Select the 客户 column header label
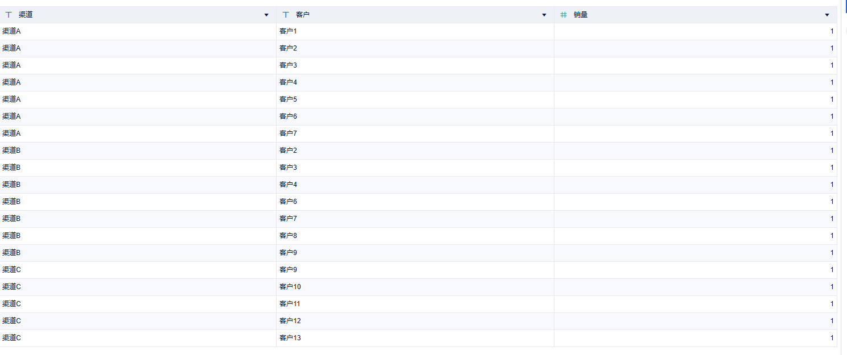This screenshot has height=355, width=847. point(303,15)
